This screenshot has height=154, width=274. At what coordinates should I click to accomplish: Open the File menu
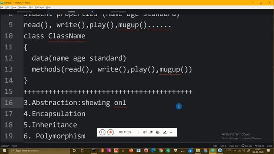(x=2, y=7)
